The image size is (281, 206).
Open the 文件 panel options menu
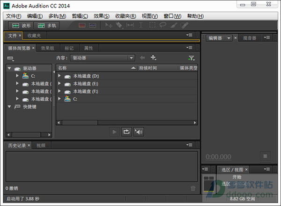click(x=189, y=35)
